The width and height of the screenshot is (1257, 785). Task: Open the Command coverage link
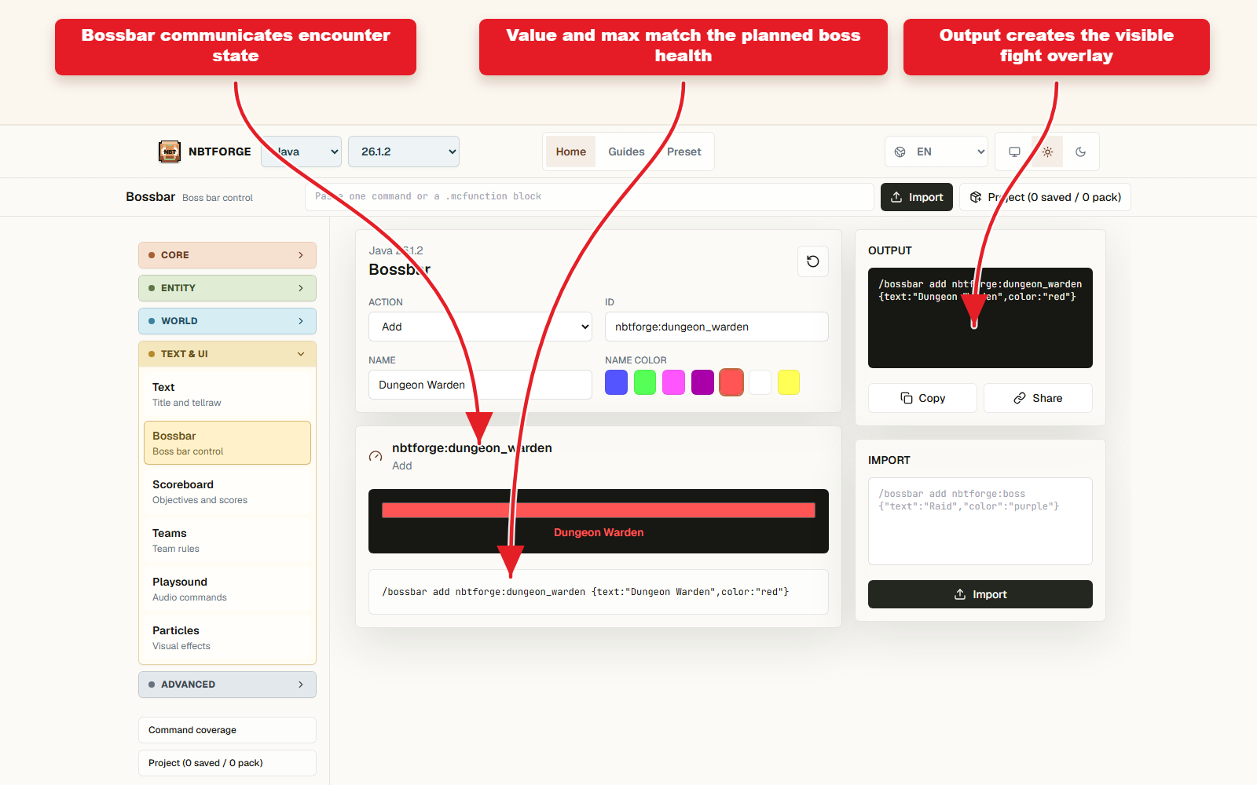(x=227, y=730)
